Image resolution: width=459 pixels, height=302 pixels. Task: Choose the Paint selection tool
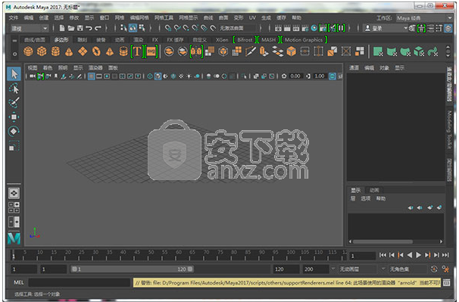tap(14, 102)
